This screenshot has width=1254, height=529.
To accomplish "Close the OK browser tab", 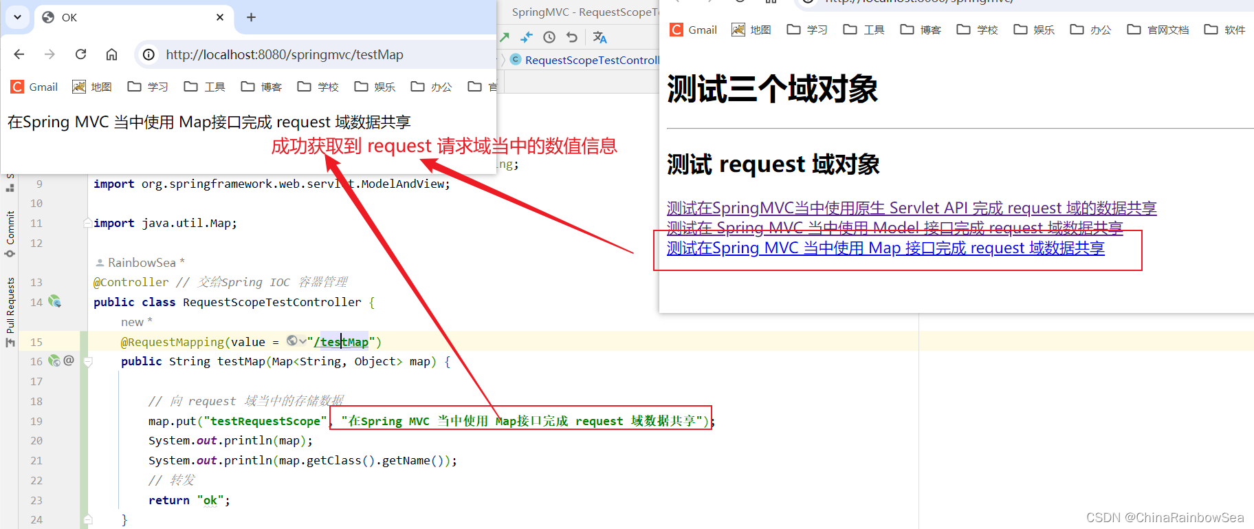I will click(x=220, y=17).
